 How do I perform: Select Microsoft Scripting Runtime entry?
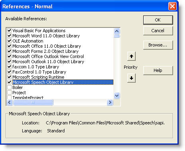(38, 77)
